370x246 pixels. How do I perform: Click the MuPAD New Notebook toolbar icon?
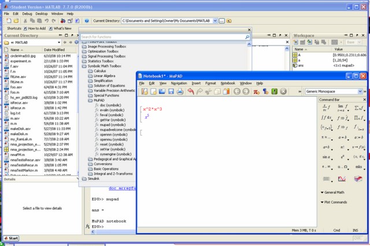coord(153,92)
